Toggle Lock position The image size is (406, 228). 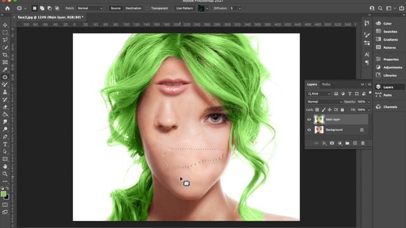coord(330,110)
